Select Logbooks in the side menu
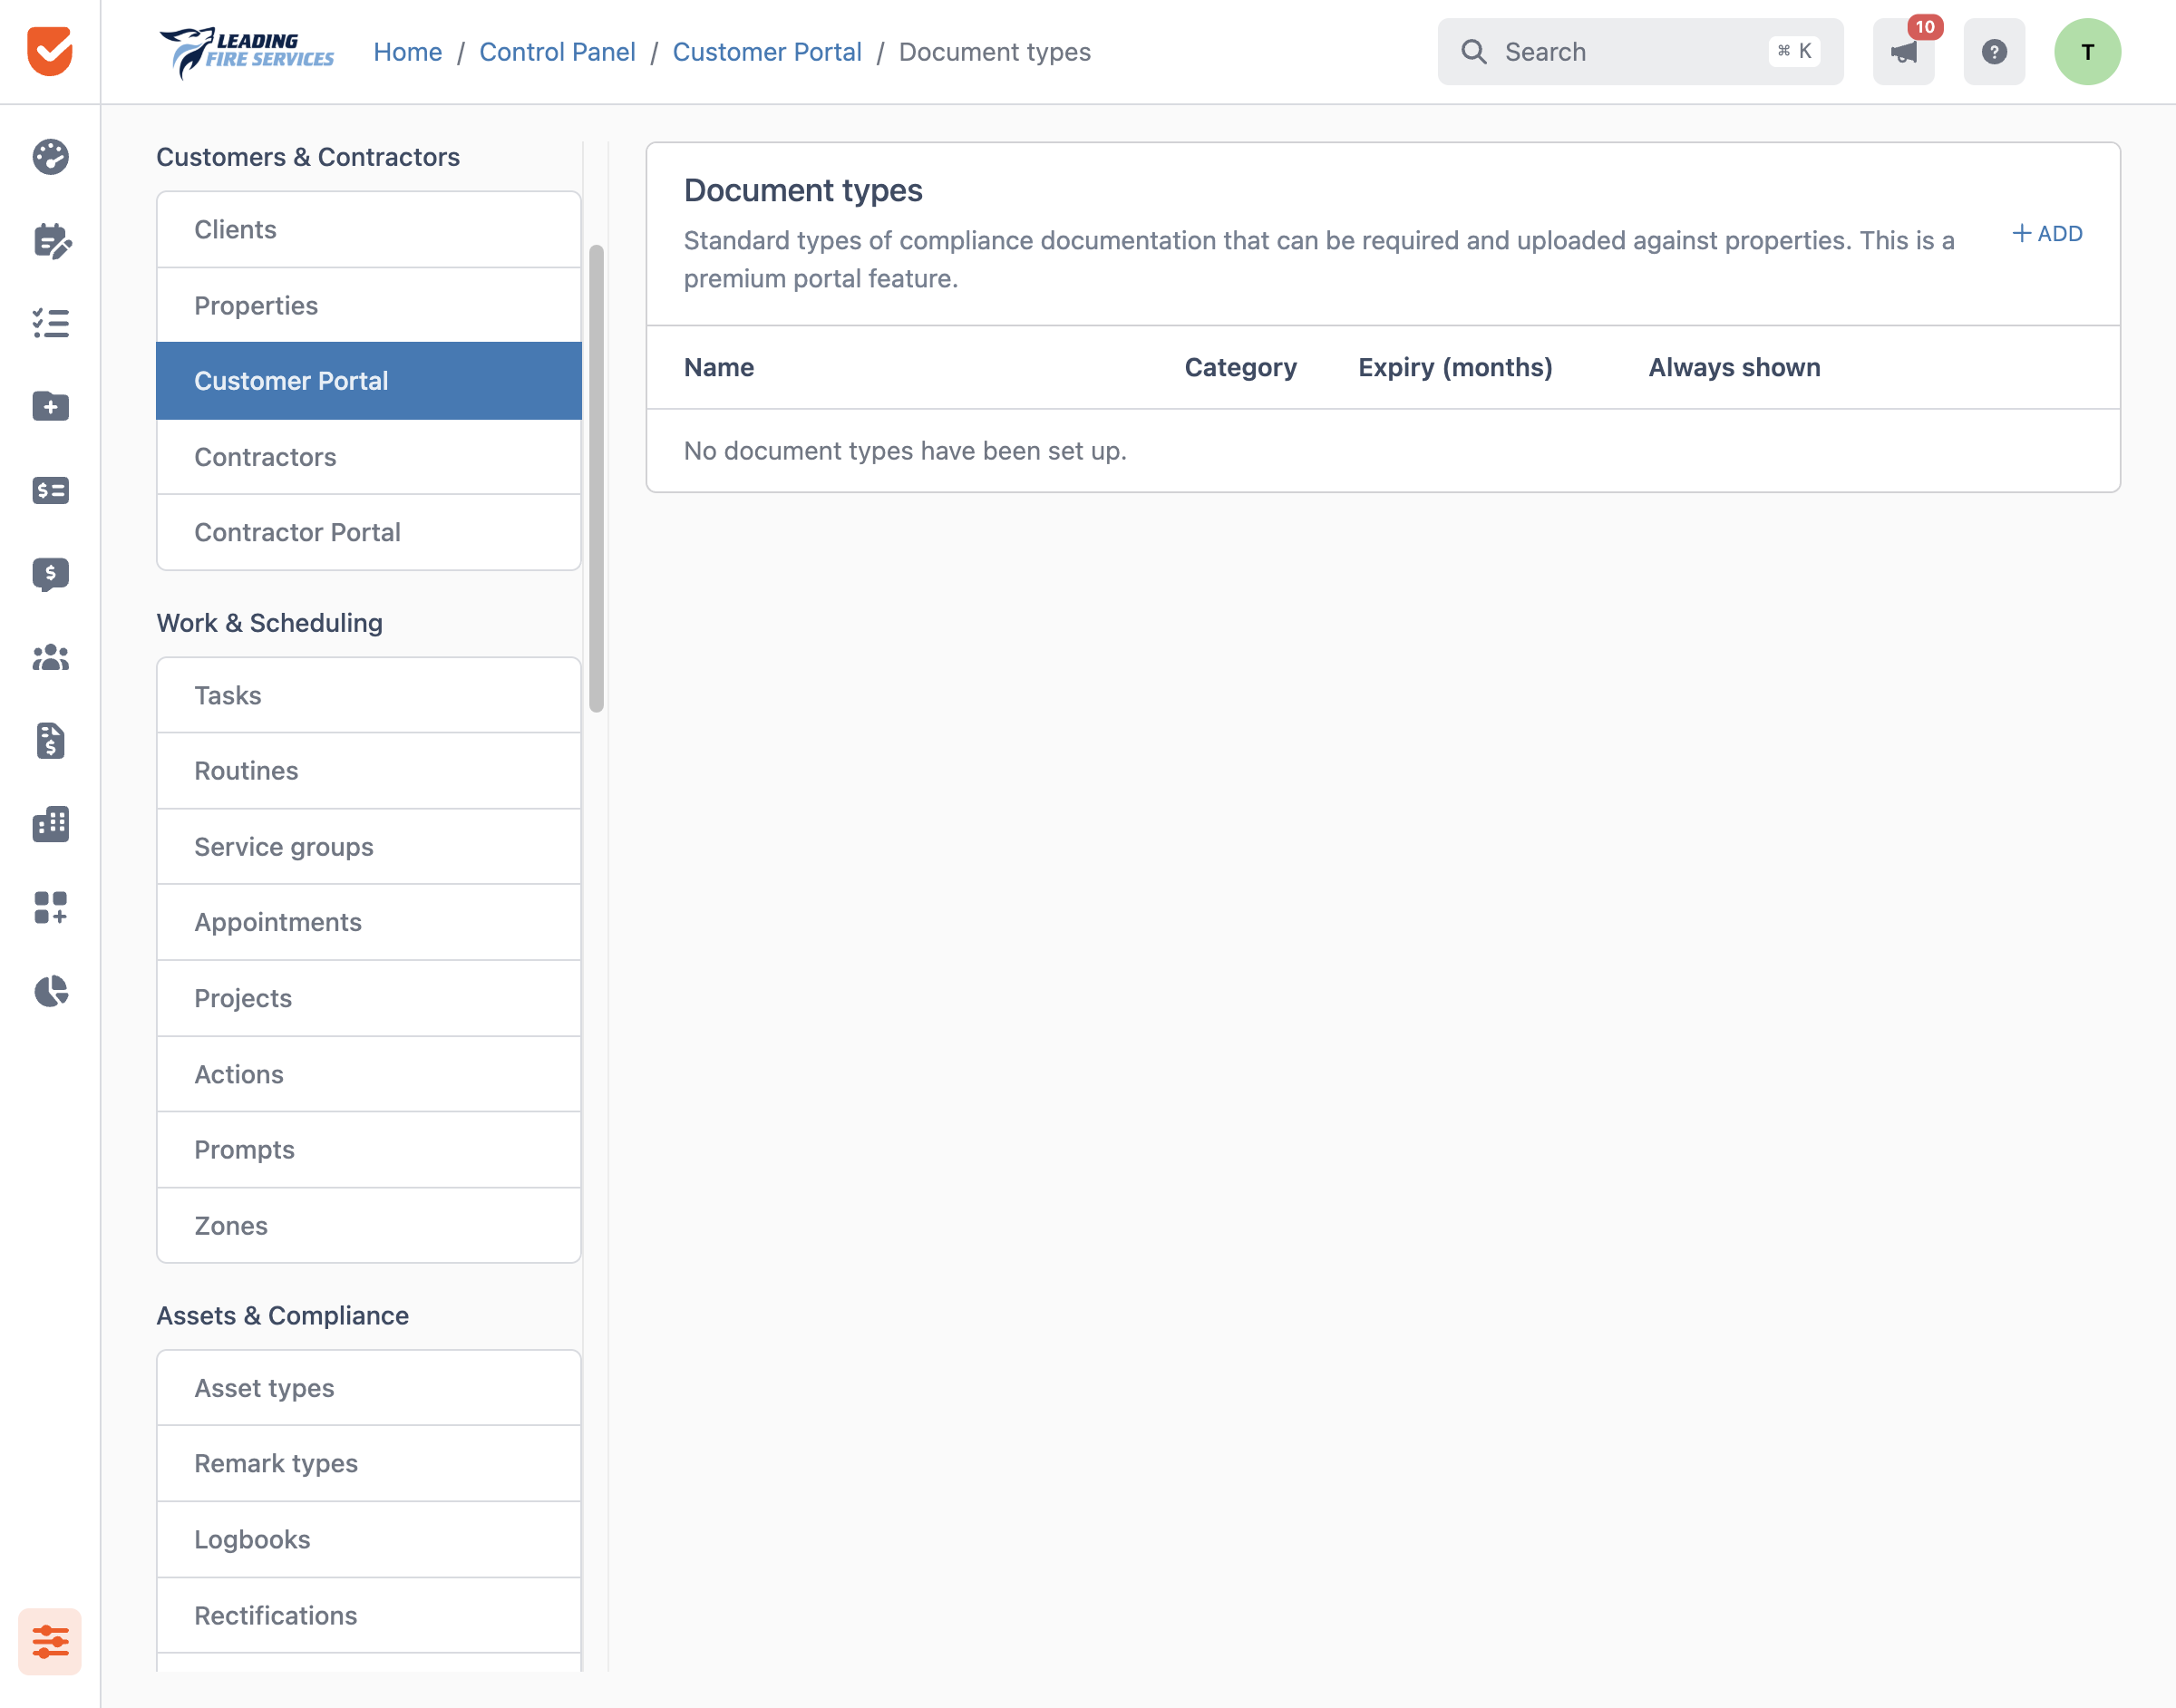The width and height of the screenshot is (2176, 1708). click(369, 1539)
